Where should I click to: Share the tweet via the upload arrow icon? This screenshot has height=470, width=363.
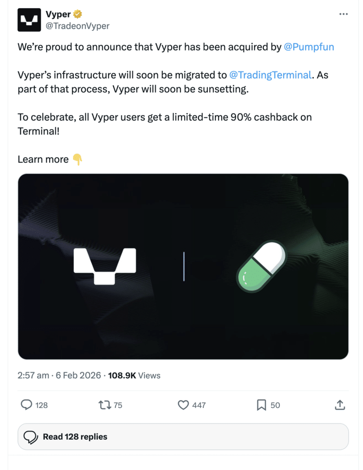(340, 405)
